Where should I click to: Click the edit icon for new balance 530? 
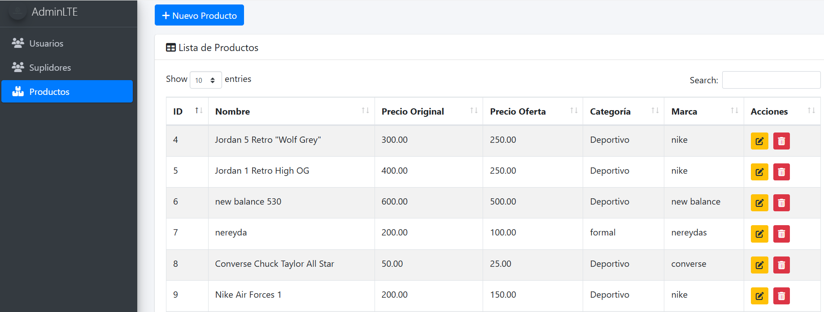[759, 203]
